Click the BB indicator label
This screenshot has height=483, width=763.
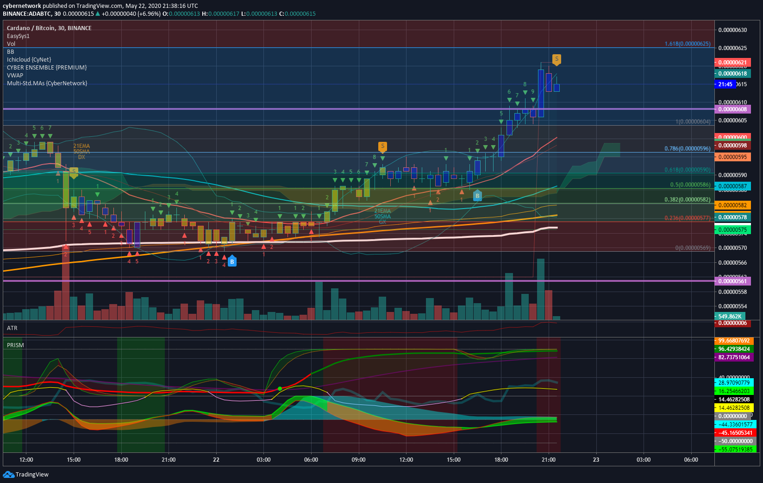[10, 52]
